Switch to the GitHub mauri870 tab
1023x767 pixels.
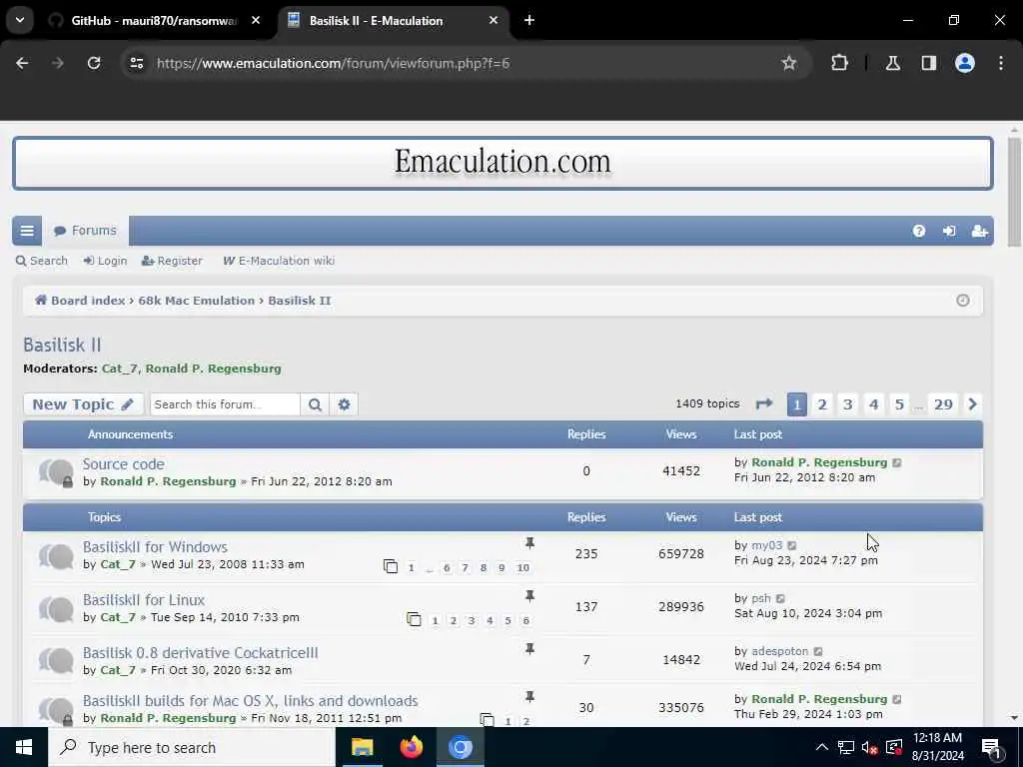pyautogui.click(x=155, y=21)
